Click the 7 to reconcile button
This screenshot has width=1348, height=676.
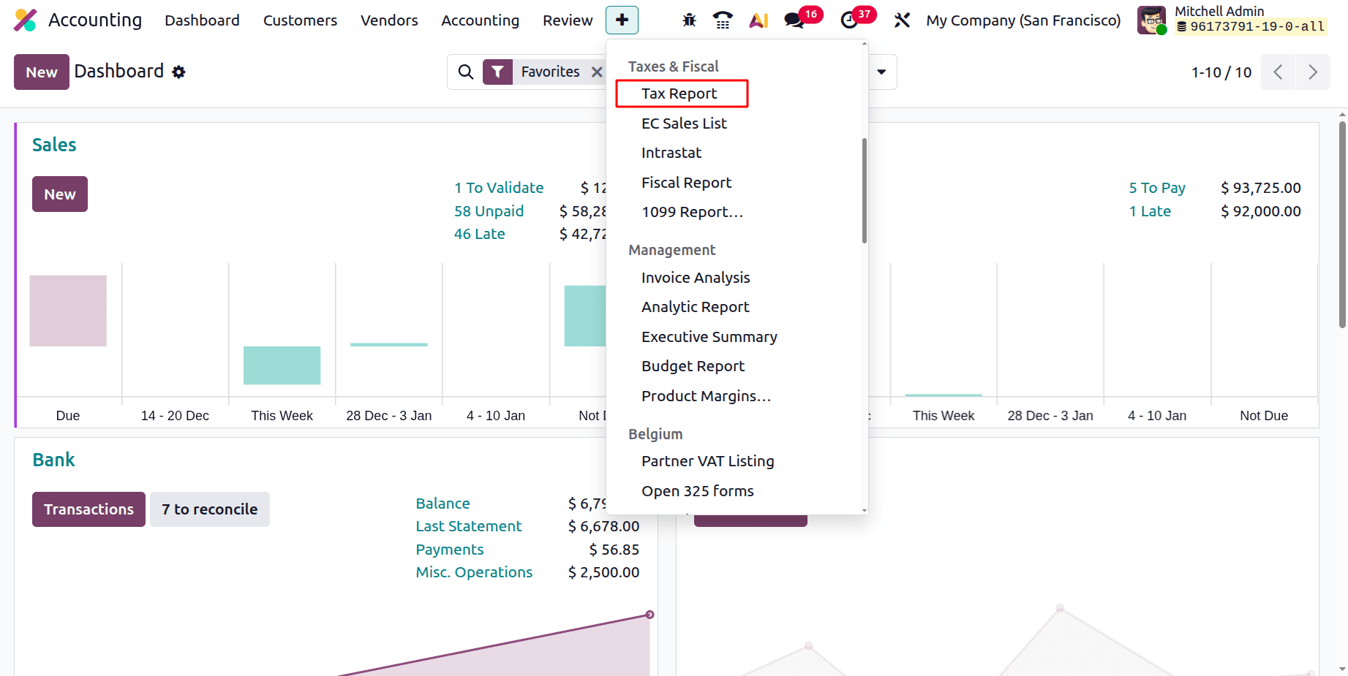210,509
